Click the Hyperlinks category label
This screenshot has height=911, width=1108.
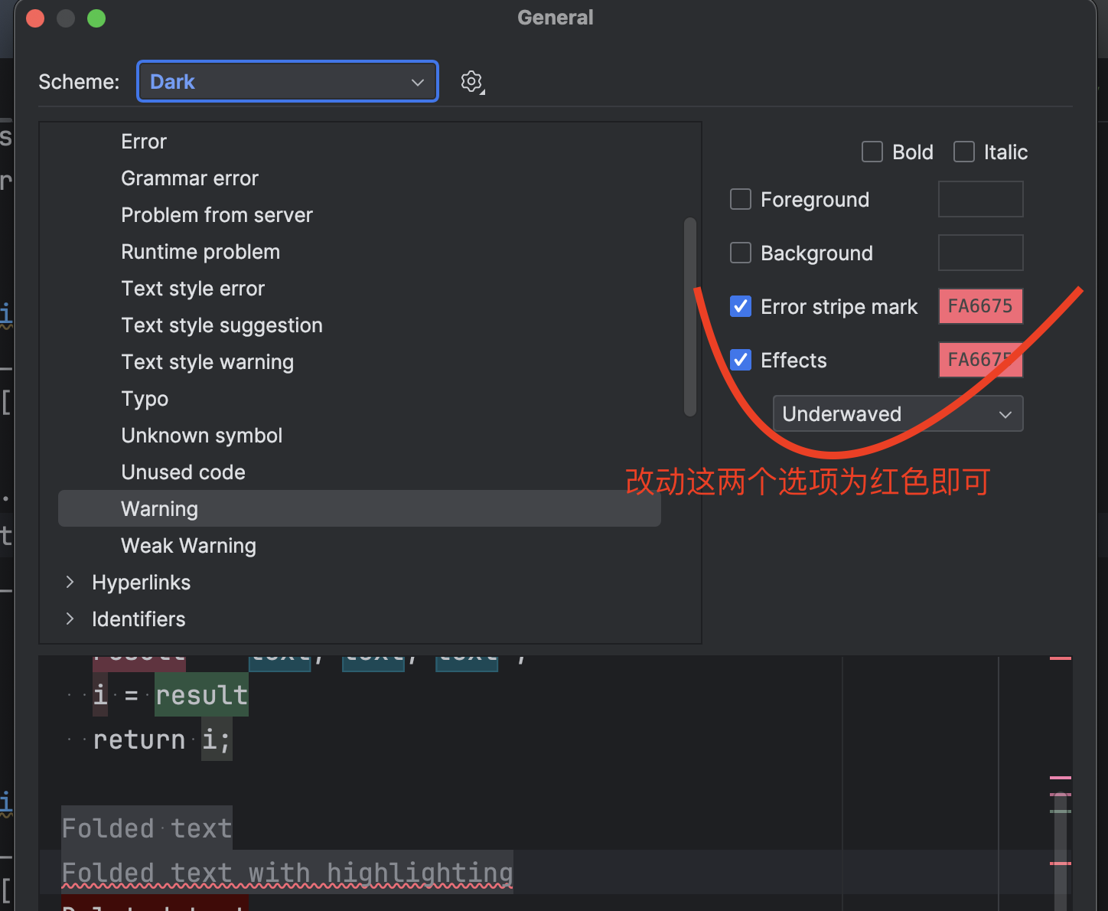(x=141, y=583)
